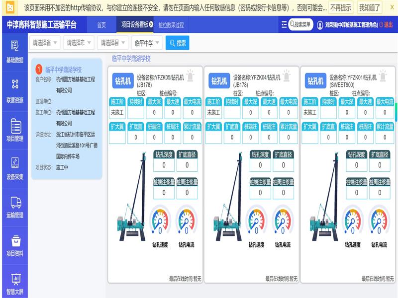
Task: Open 设备采集 sidebar module
Action: [14, 169]
